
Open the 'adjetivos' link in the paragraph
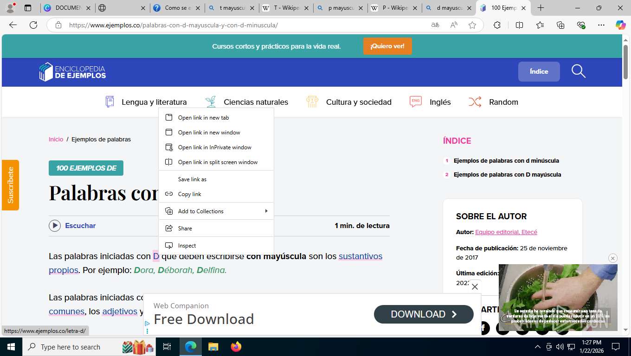[x=120, y=311]
